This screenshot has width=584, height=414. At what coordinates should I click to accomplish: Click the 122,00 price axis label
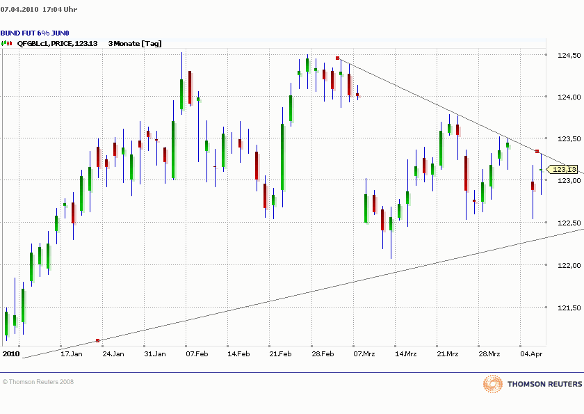coord(569,265)
